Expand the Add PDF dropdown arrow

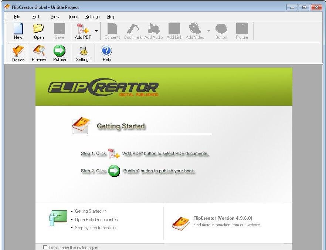point(96,31)
